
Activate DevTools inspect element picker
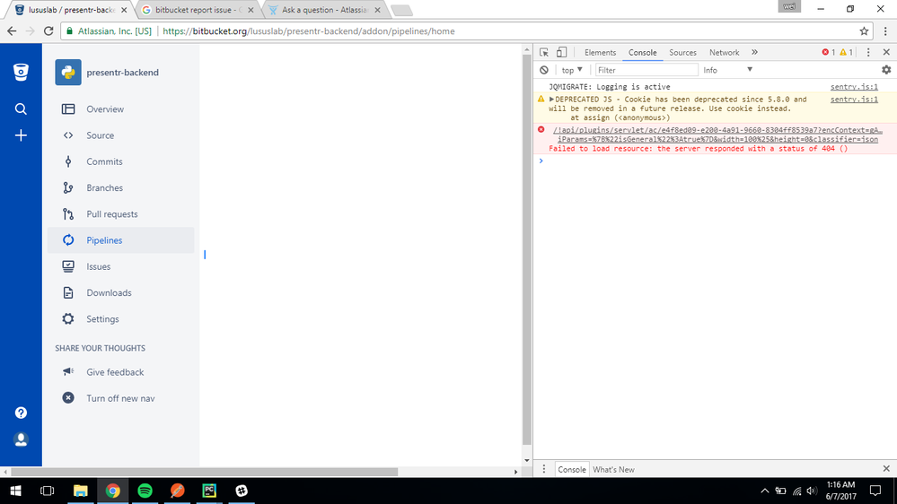point(544,52)
